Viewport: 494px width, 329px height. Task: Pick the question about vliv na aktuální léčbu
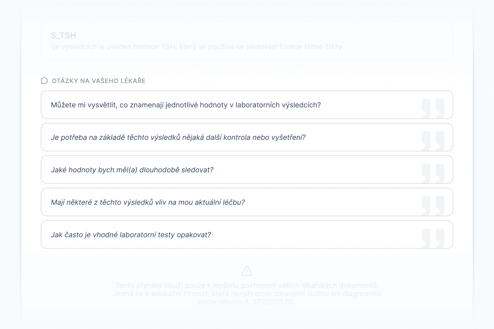coord(148,202)
